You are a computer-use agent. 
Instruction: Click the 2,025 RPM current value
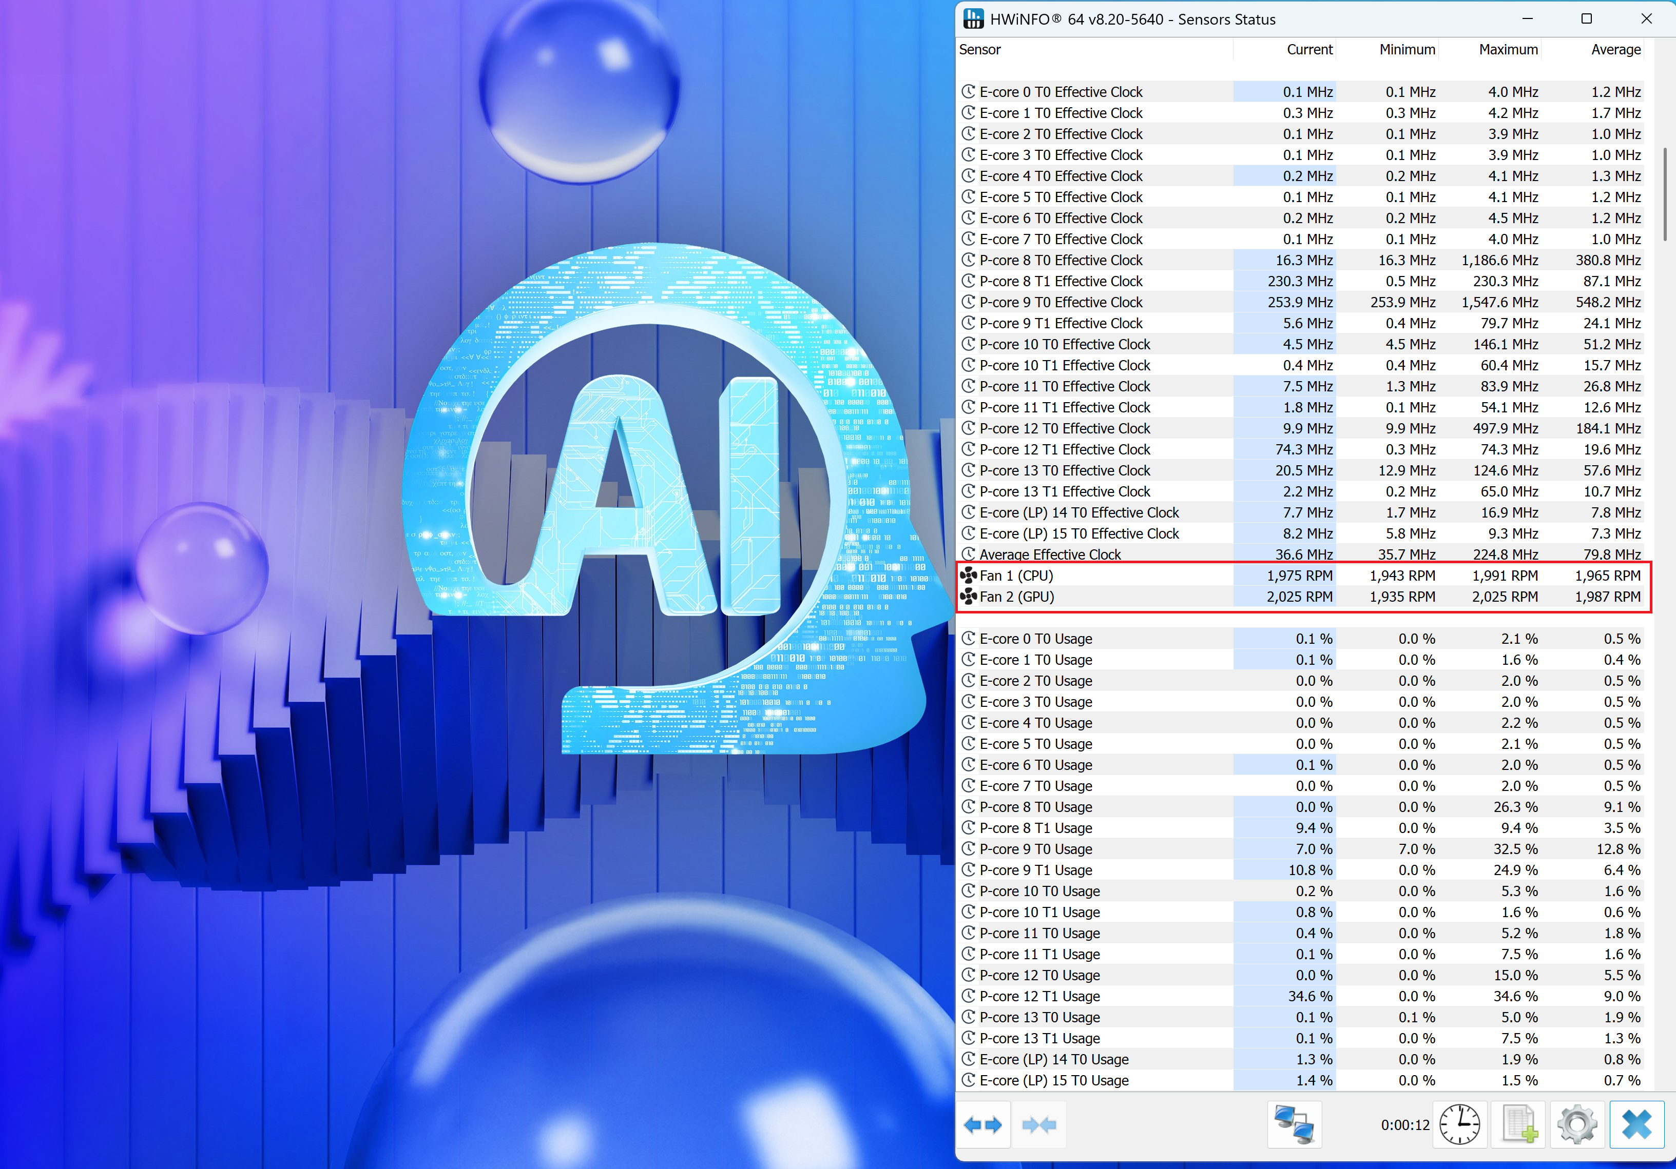[x=1299, y=597]
